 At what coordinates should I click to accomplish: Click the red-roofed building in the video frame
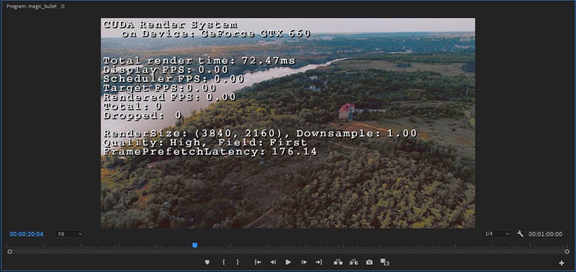point(346,112)
